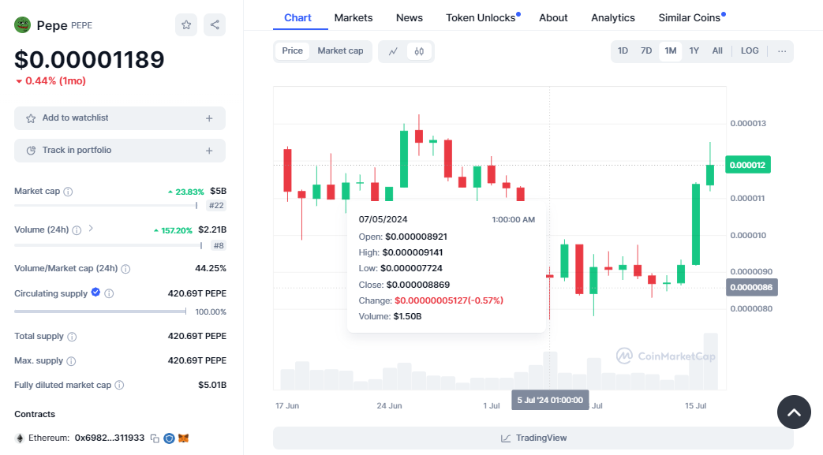Screen dimensions: 823x455
Task: Click the blue shield icon by contract
Action: tap(169, 438)
